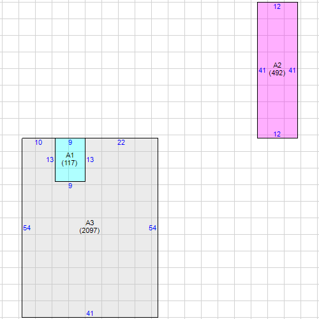Click the 54 dimension on A3's right edge

point(152,228)
